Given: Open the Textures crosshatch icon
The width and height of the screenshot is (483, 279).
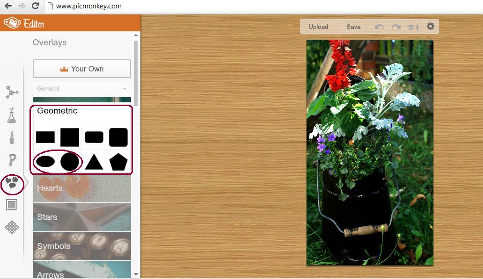Looking at the screenshot, I should [x=12, y=227].
